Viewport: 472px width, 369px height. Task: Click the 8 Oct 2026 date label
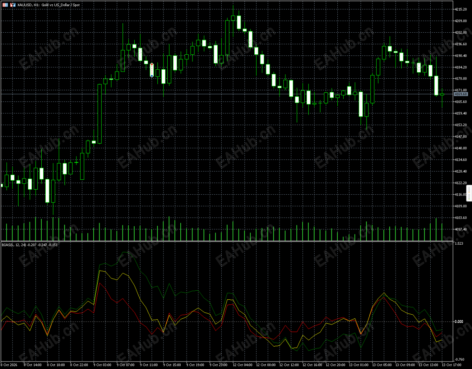[x=9, y=365]
